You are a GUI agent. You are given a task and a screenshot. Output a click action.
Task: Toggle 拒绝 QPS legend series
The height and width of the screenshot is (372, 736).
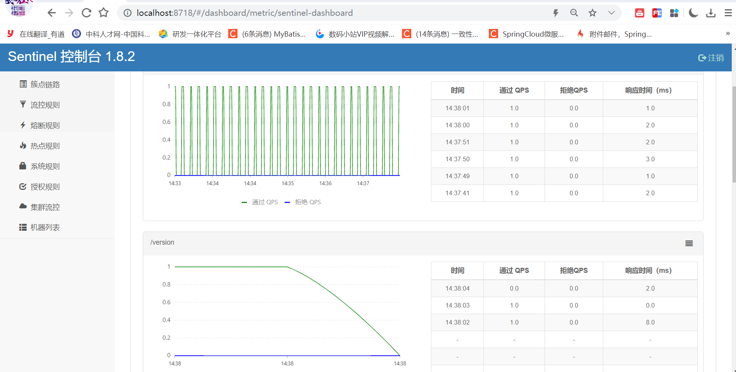point(303,202)
